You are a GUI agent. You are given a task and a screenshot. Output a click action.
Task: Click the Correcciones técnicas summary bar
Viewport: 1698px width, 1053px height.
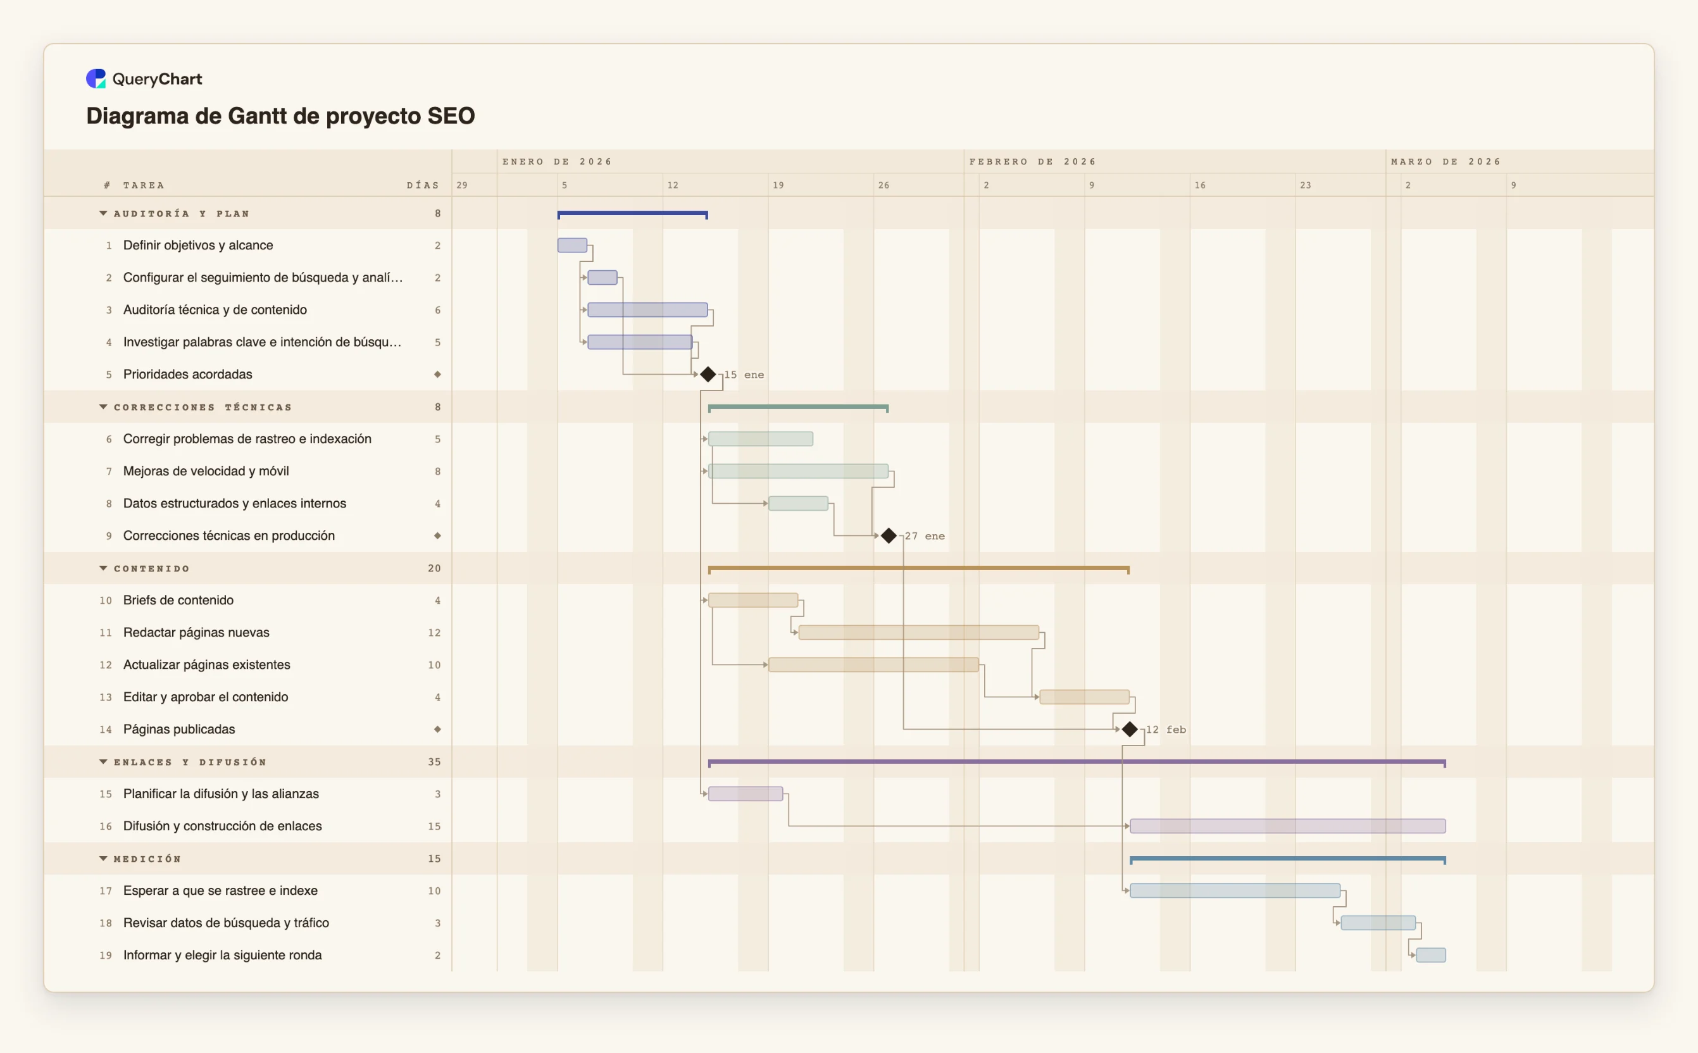(x=798, y=408)
